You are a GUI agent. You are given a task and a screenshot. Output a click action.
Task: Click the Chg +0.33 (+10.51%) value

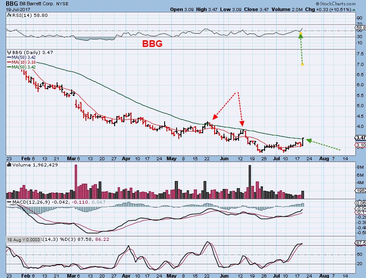point(328,10)
